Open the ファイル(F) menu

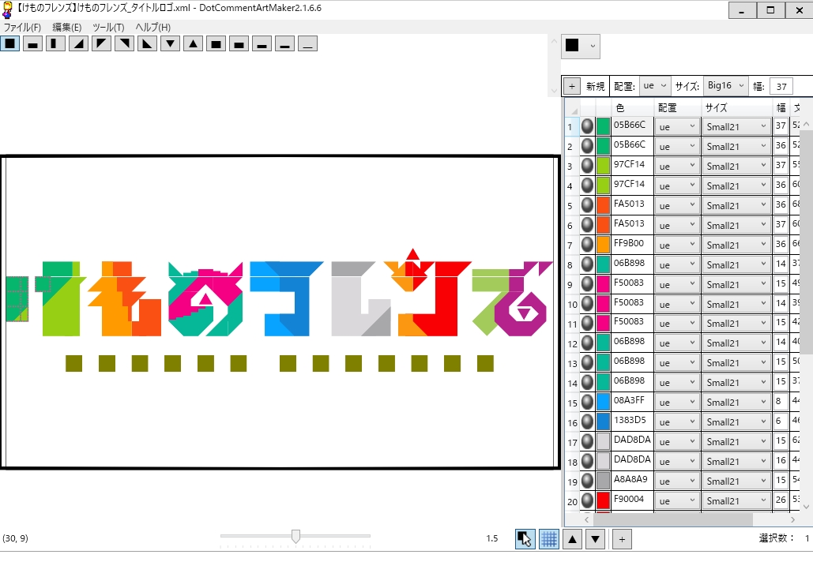click(22, 28)
